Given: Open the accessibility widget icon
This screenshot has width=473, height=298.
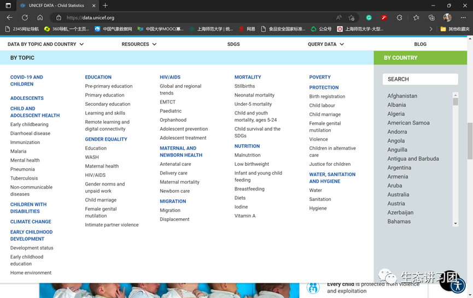Looking at the screenshot, I should (458, 285).
